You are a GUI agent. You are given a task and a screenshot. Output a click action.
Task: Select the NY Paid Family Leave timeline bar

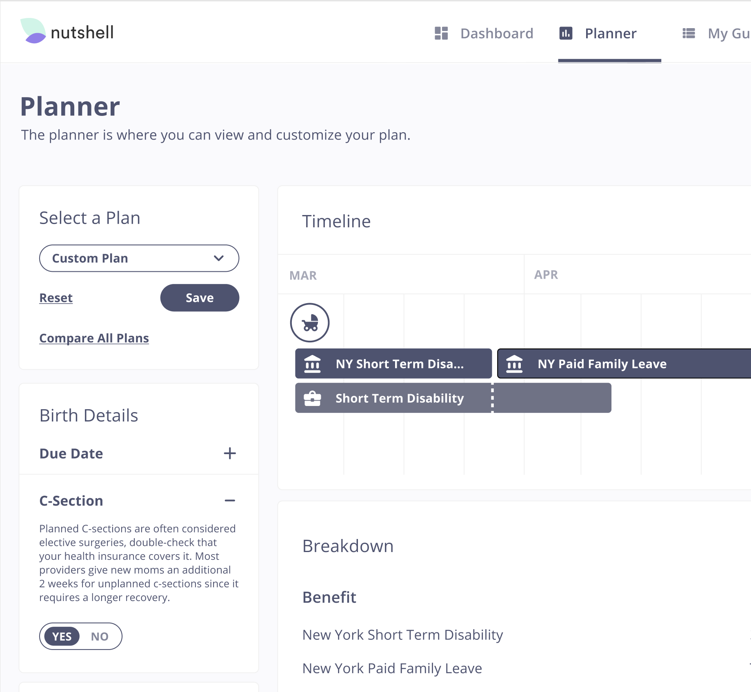coord(624,364)
